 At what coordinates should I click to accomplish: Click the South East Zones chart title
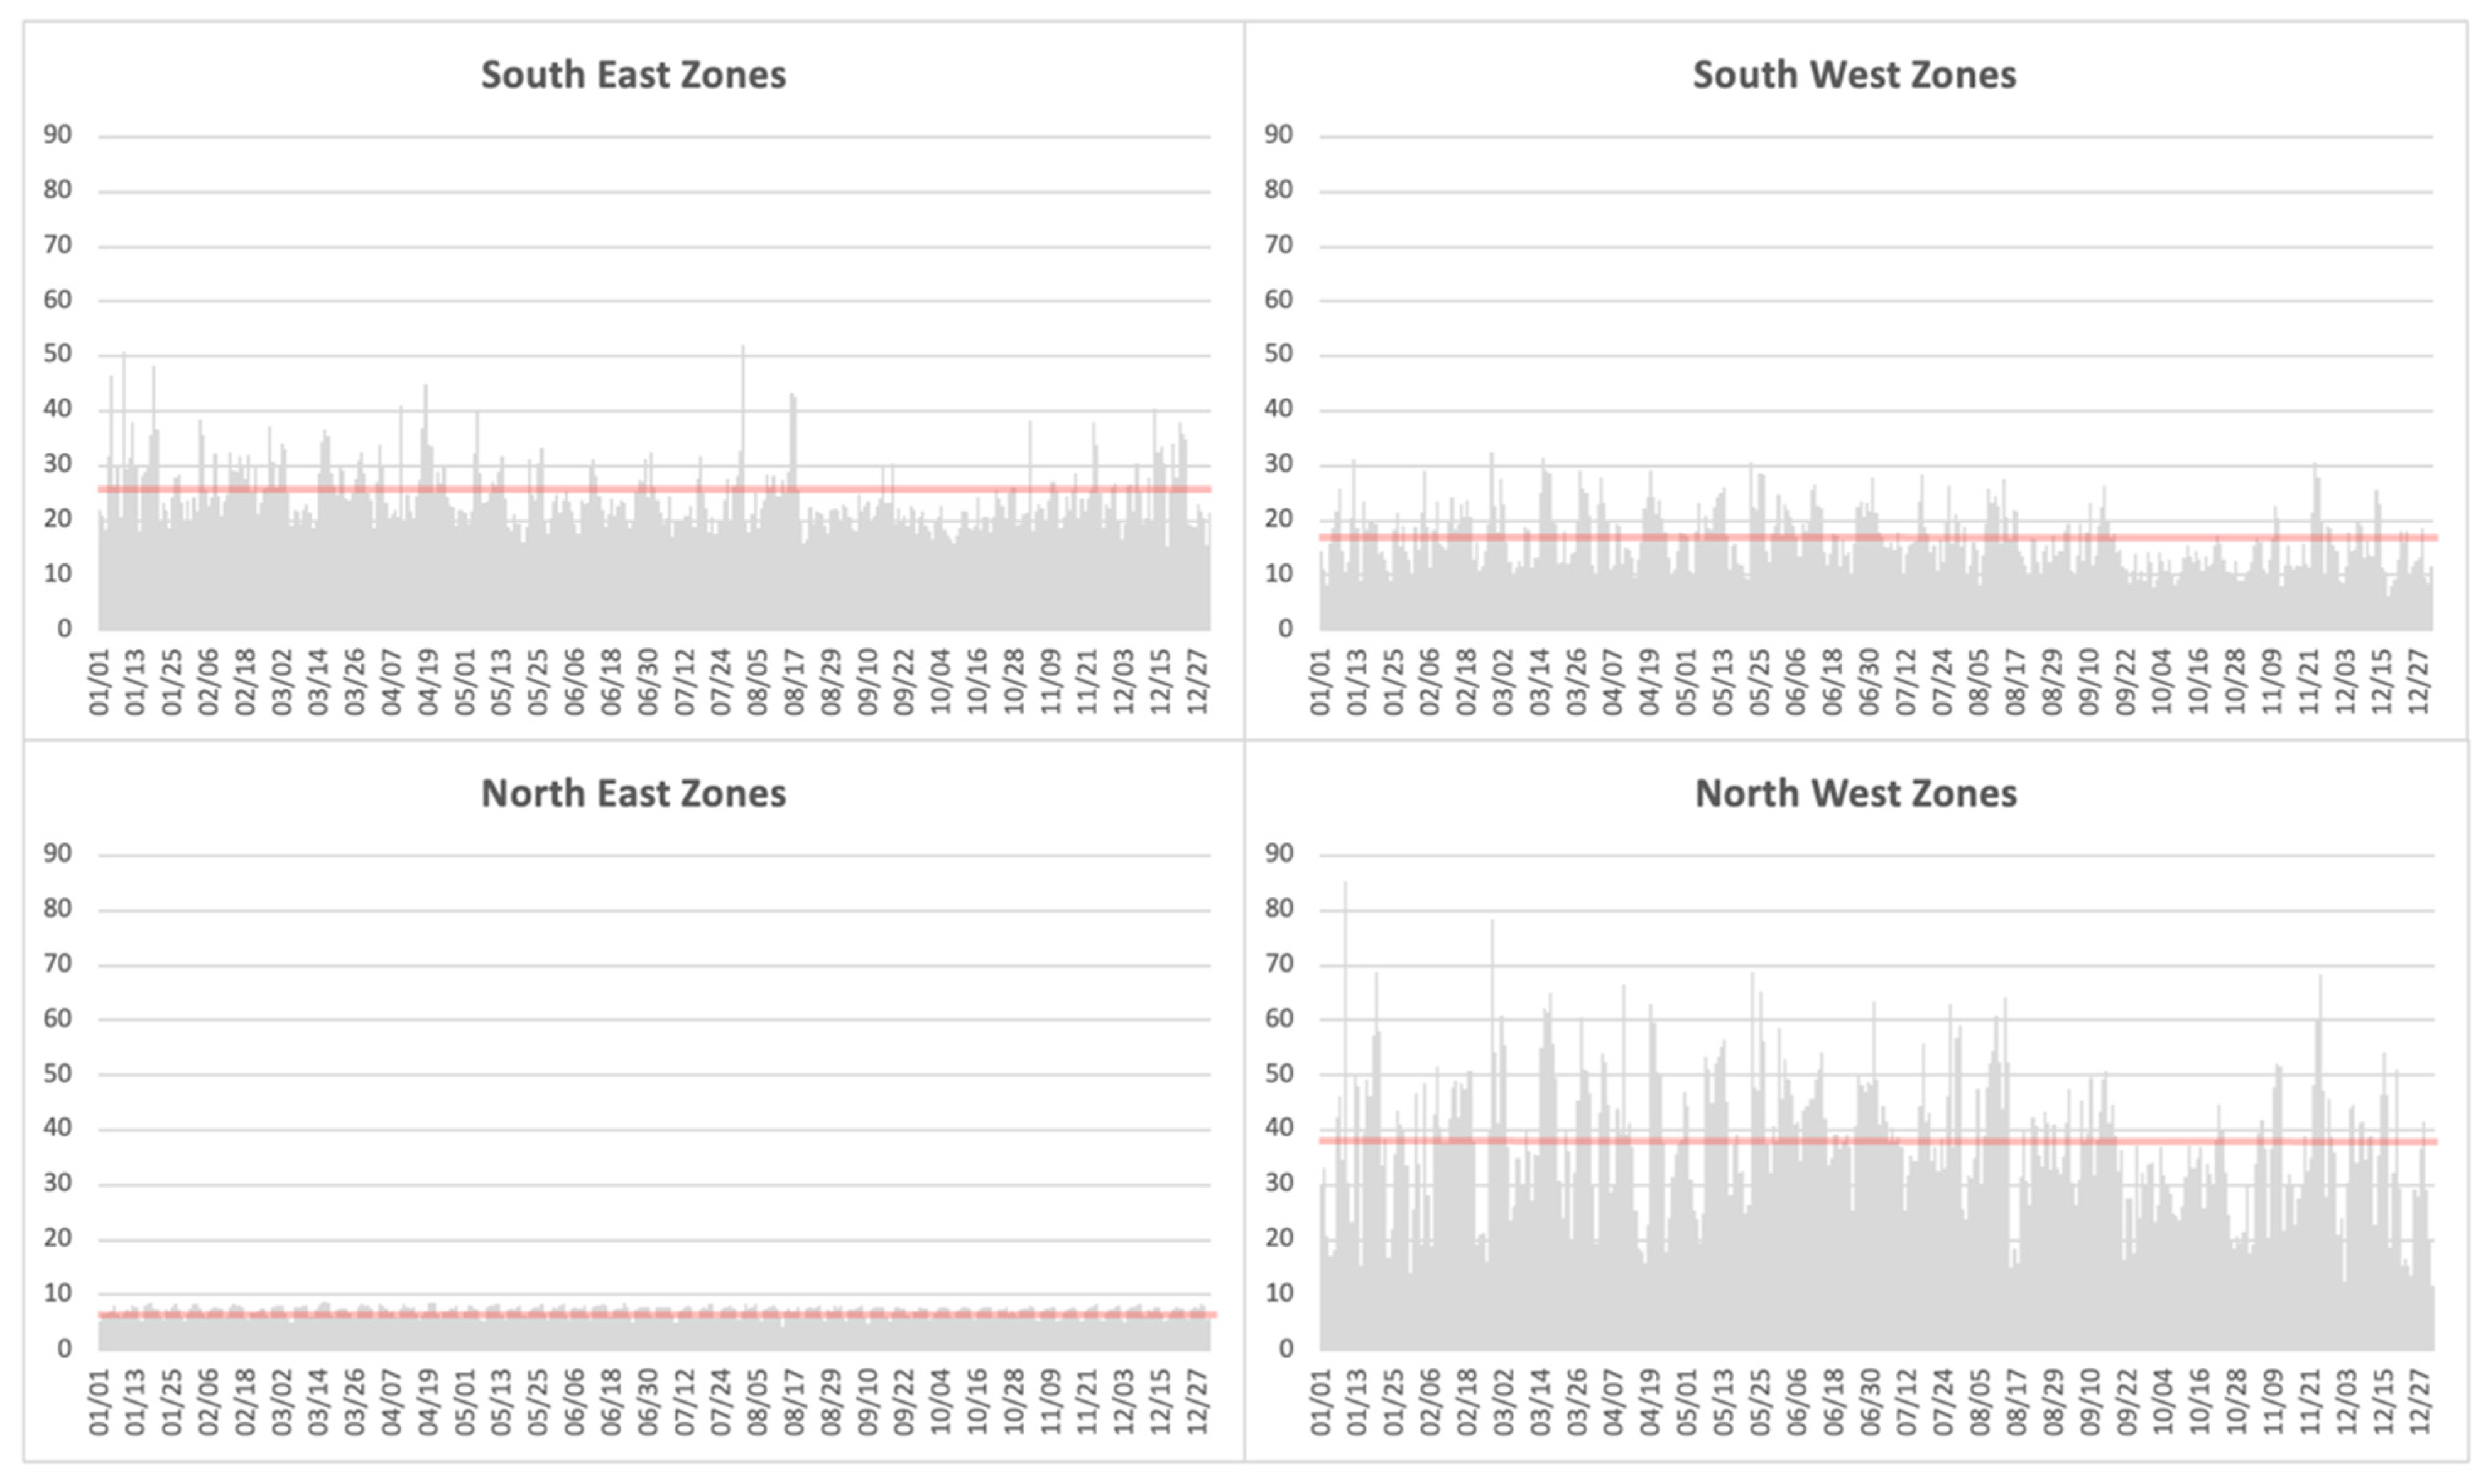pyautogui.click(x=633, y=75)
